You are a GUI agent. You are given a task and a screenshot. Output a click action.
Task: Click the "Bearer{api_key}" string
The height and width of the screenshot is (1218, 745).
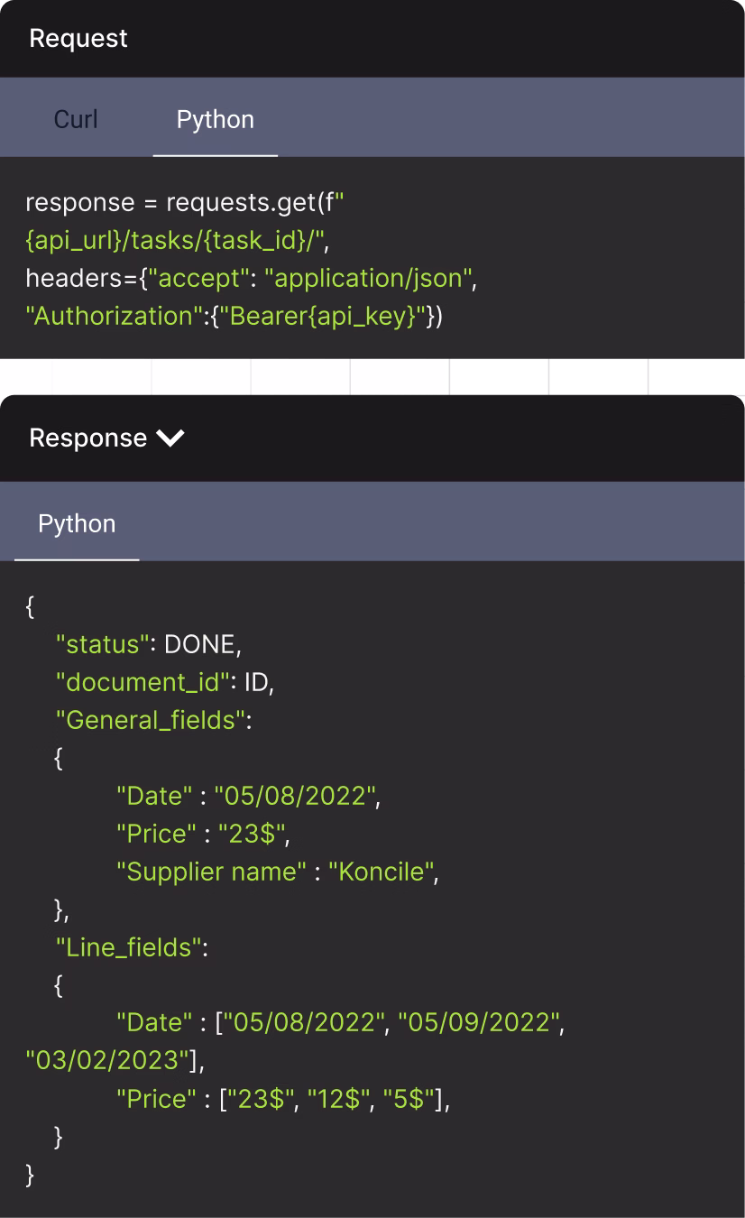pyautogui.click(x=323, y=317)
